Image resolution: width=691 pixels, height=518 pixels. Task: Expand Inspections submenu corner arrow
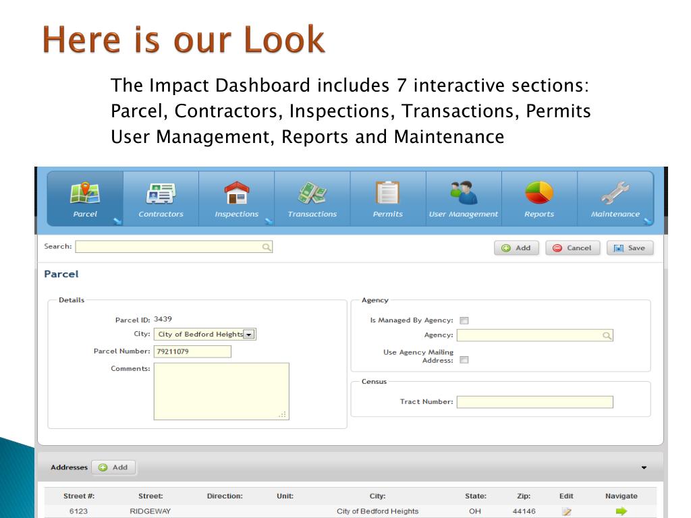coord(269,221)
